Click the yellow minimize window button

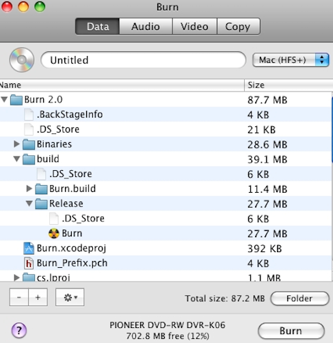click(23, 7)
